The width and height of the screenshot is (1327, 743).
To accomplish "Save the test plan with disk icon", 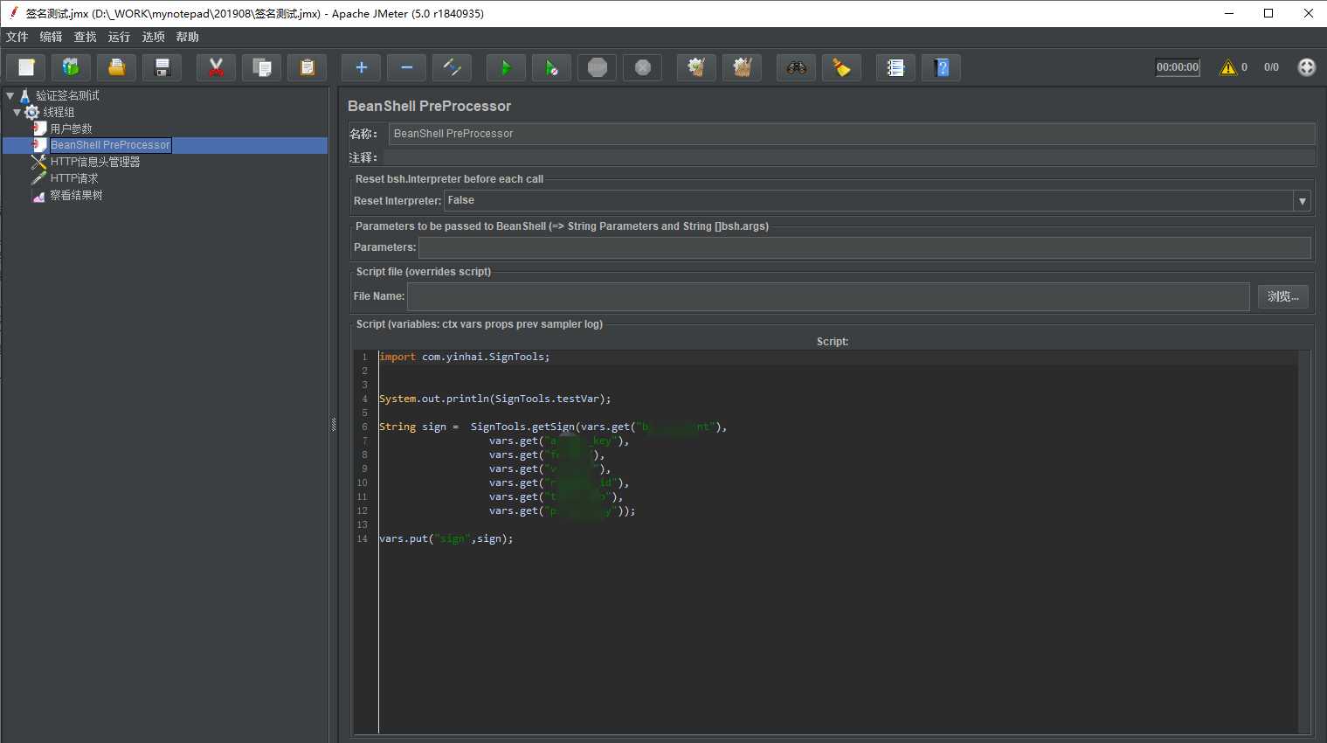I will [x=162, y=67].
